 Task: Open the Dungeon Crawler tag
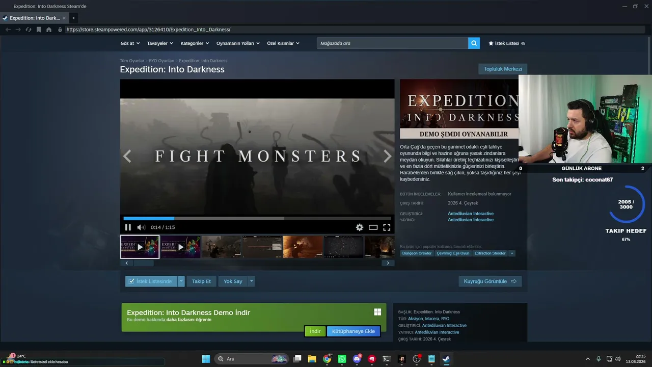point(417,253)
